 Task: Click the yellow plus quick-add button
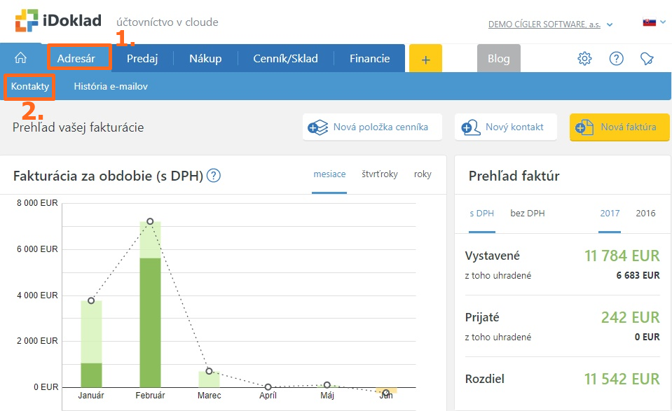click(x=425, y=59)
